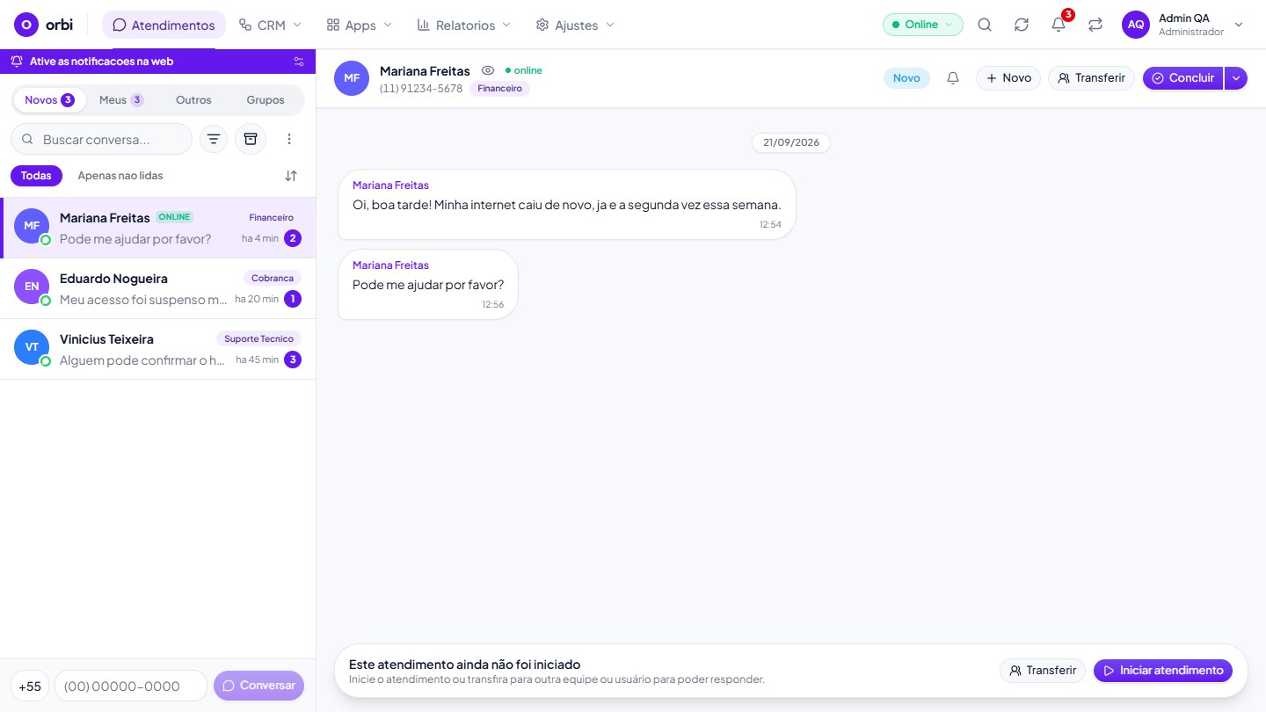Click the unread badge 3 on Vinicius Teixeira
Viewport: 1266px width, 712px height.
293,360
